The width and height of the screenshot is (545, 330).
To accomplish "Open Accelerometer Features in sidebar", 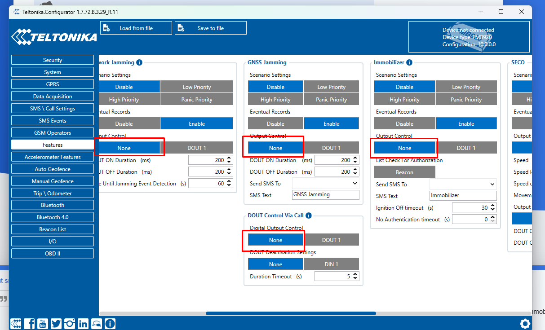I will click(53, 157).
